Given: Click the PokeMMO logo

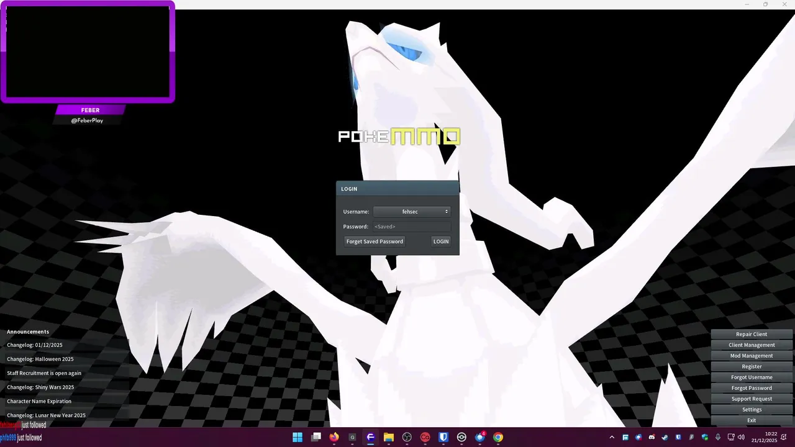Looking at the screenshot, I should [x=399, y=137].
